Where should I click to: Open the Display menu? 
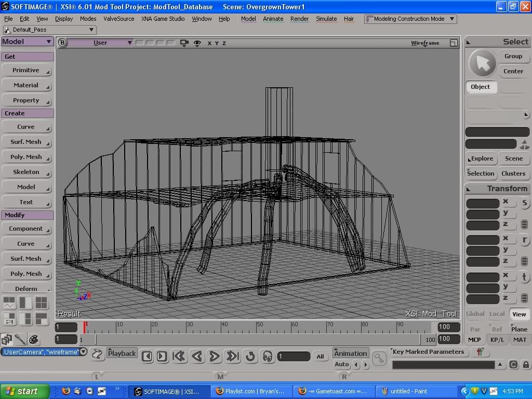pos(64,19)
